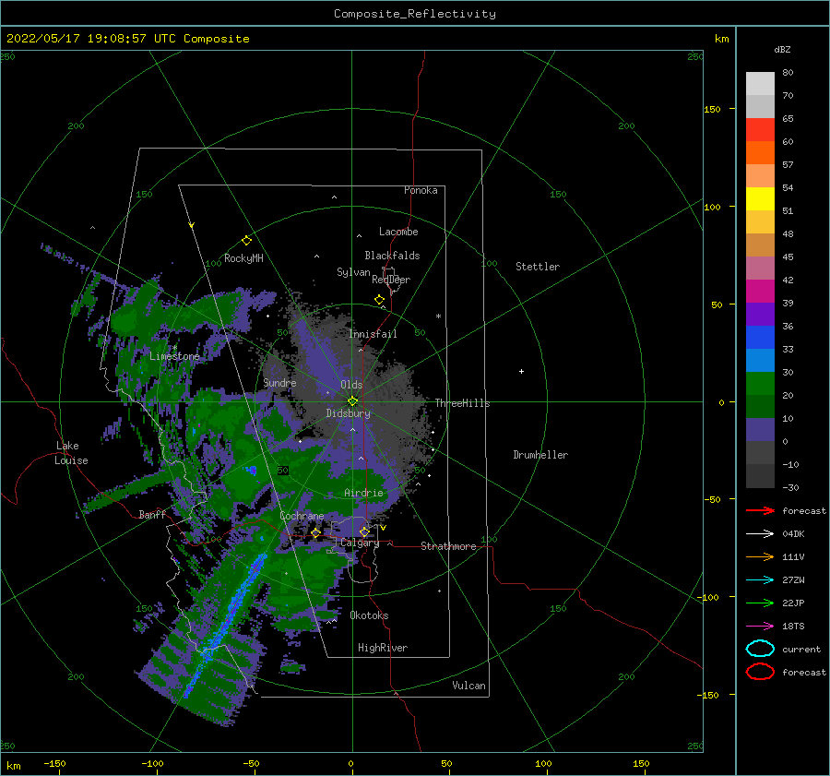Select the light gray 80 dBZ swatch
Screen dimensions: 830x776
click(x=760, y=84)
